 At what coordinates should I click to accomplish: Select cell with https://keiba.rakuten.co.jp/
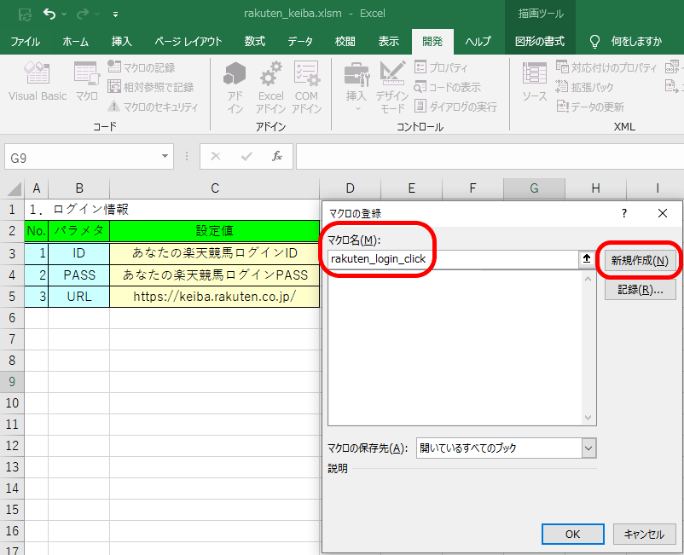click(x=215, y=297)
